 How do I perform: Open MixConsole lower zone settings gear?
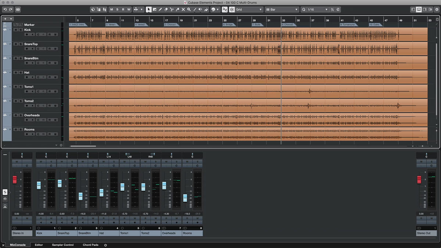tap(105, 245)
